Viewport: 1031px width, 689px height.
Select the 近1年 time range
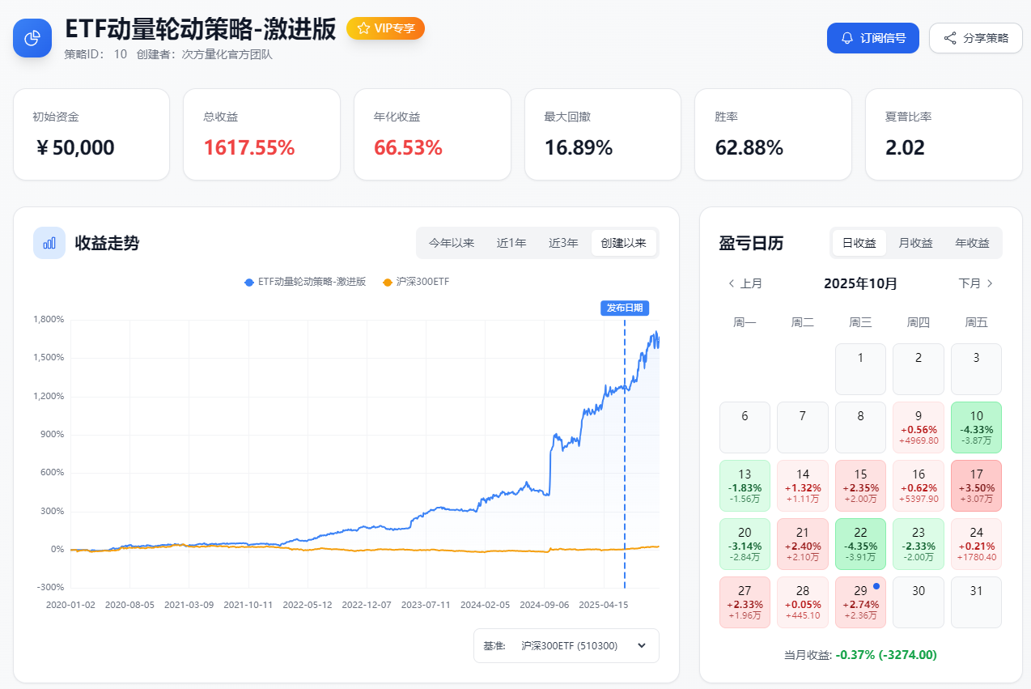511,243
